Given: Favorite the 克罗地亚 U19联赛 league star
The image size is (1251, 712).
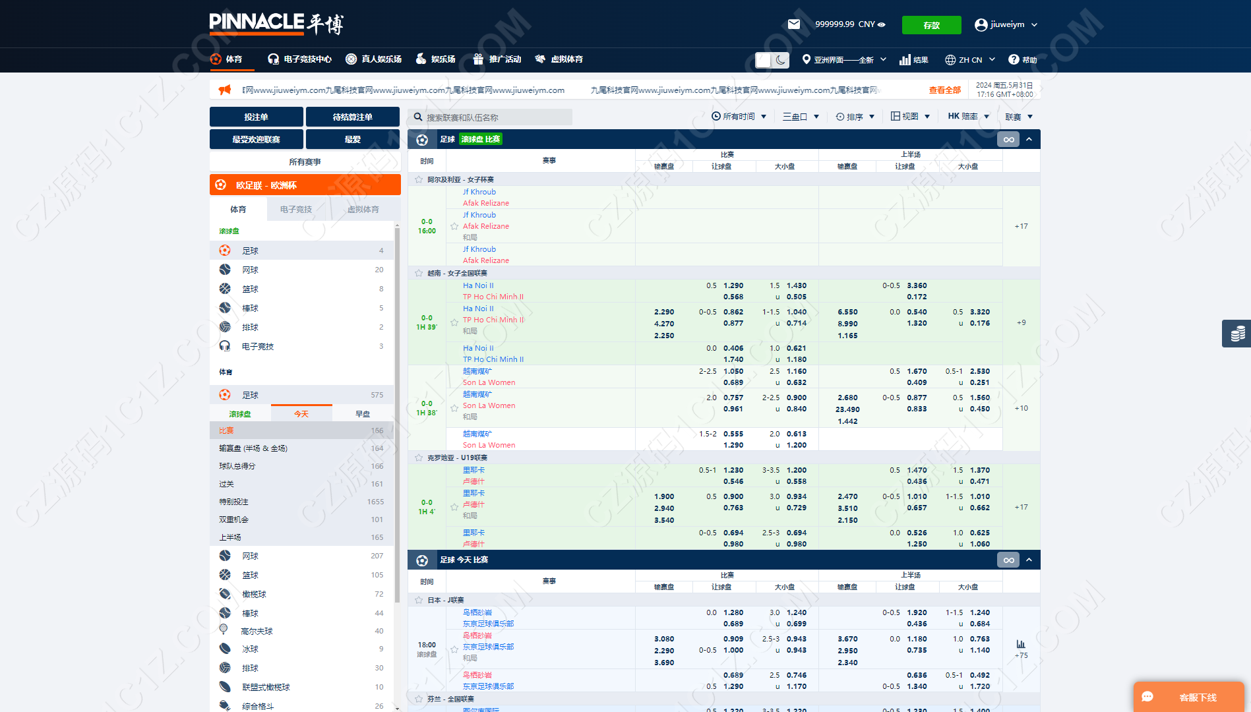Looking at the screenshot, I should coord(419,458).
